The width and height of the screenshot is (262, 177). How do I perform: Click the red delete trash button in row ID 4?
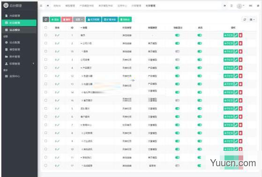(240, 68)
